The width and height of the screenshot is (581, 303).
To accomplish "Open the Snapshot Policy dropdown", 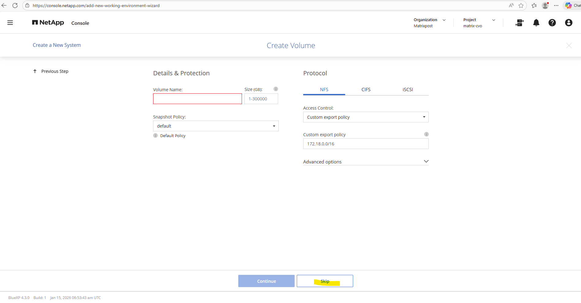I will (216, 126).
